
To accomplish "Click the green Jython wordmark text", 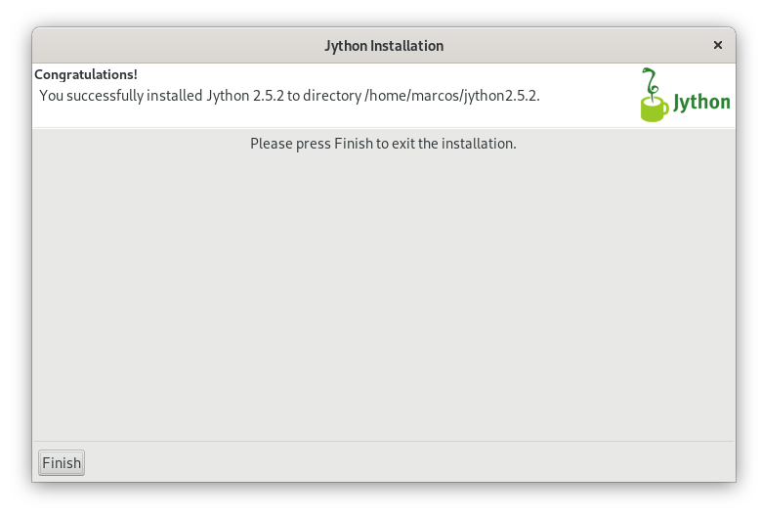I will click(x=701, y=102).
